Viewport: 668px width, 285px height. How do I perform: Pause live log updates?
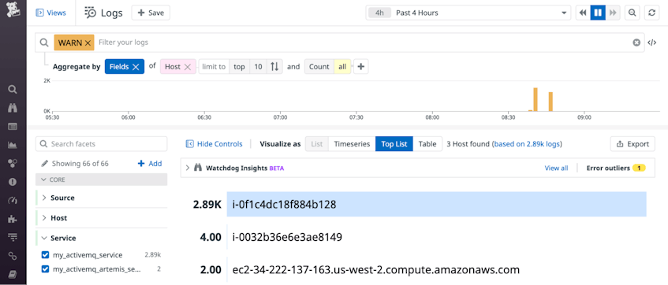click(597, 13)
